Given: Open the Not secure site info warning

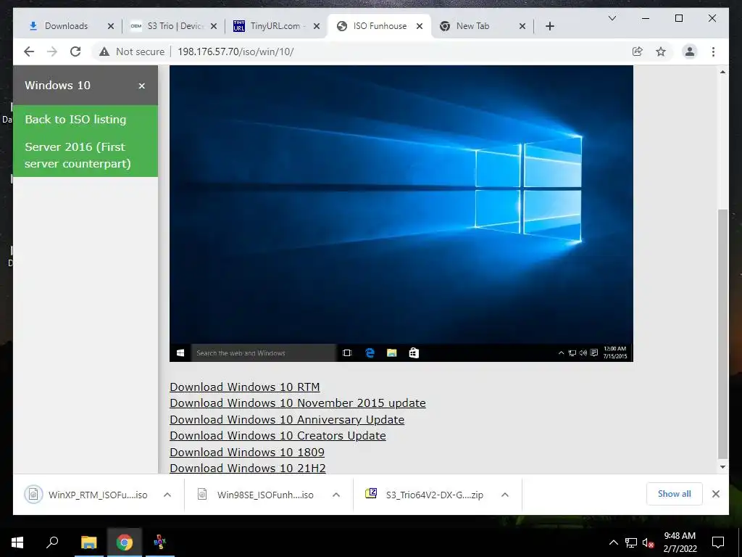Looking at the screenshot, I should (132, 51).
